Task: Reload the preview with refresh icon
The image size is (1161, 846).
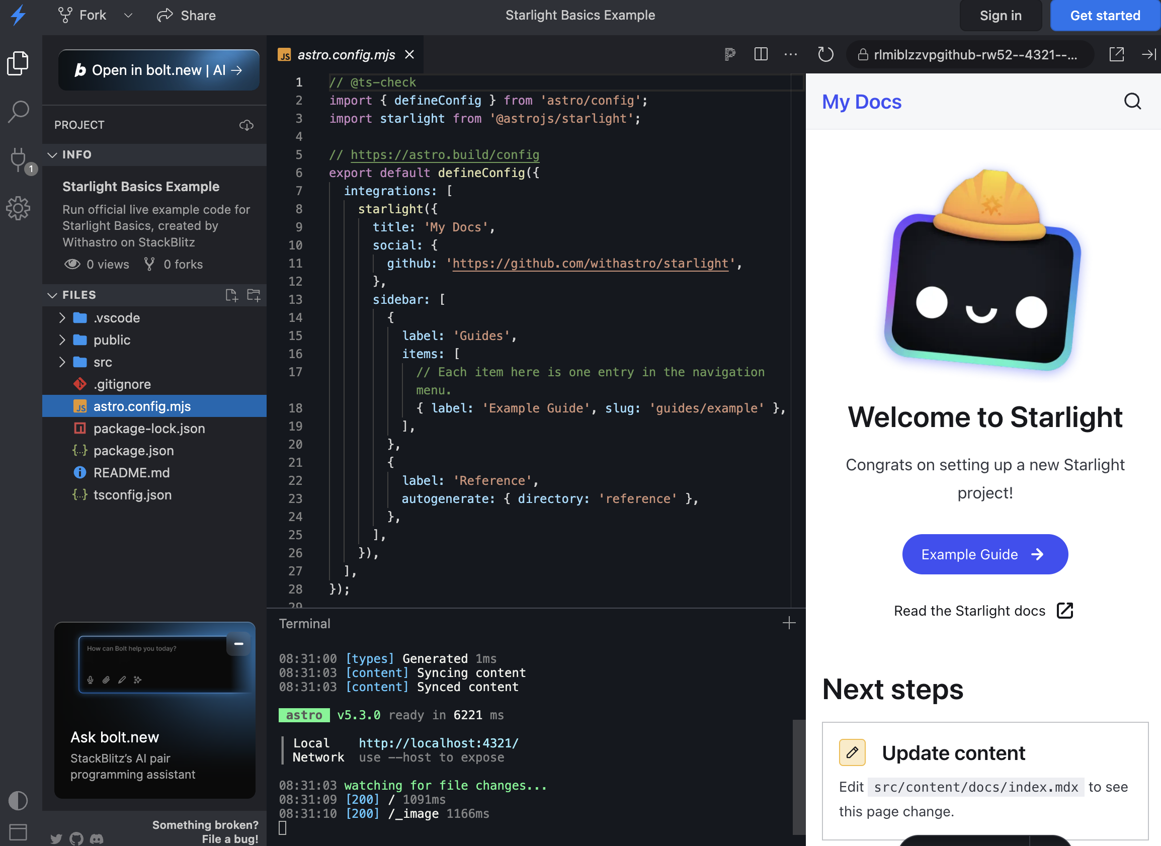Action: pyautogui.click(x=825, y=54)
